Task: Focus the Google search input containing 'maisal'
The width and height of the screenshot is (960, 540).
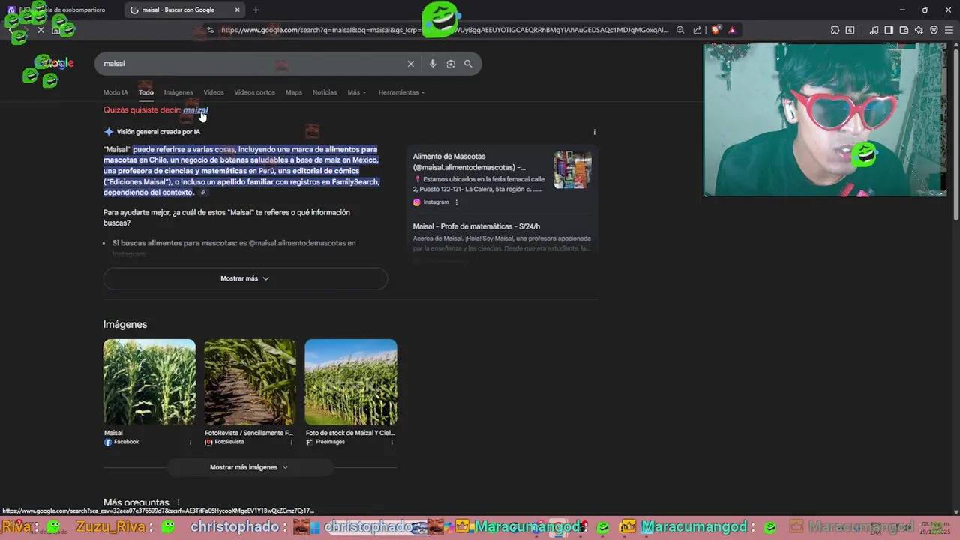Action: 251,64
